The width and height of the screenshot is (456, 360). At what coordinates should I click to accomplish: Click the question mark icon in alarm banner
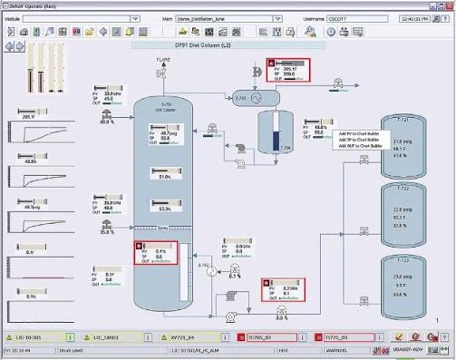point(444,337)
